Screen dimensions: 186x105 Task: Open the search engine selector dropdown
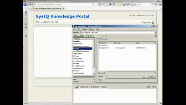[133, 5]
